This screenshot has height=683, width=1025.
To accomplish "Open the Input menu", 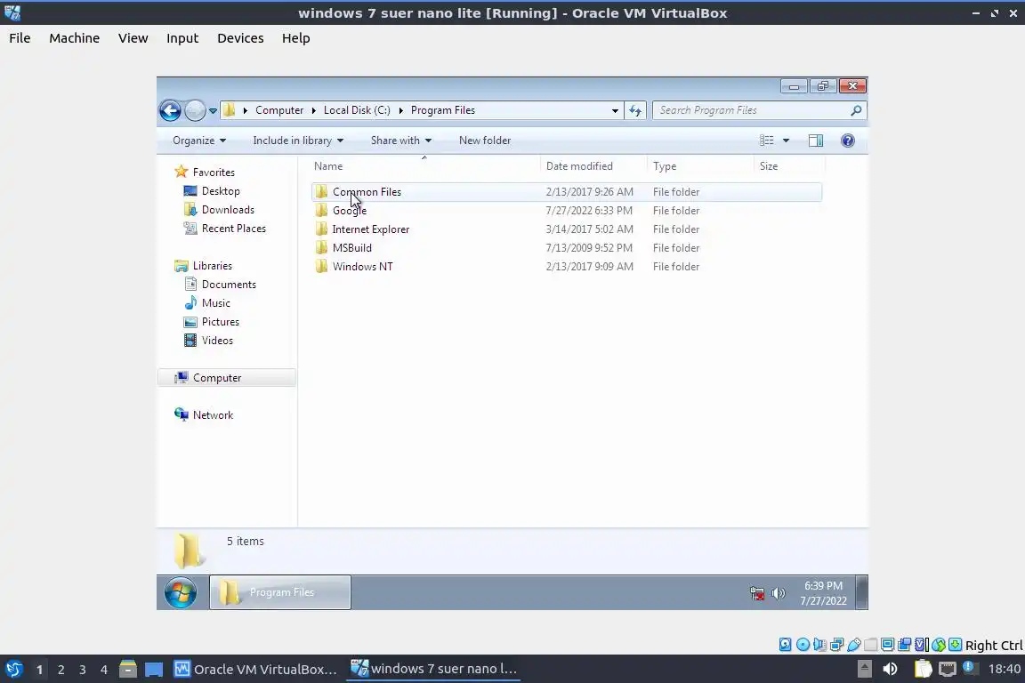I will click(182, 38).
